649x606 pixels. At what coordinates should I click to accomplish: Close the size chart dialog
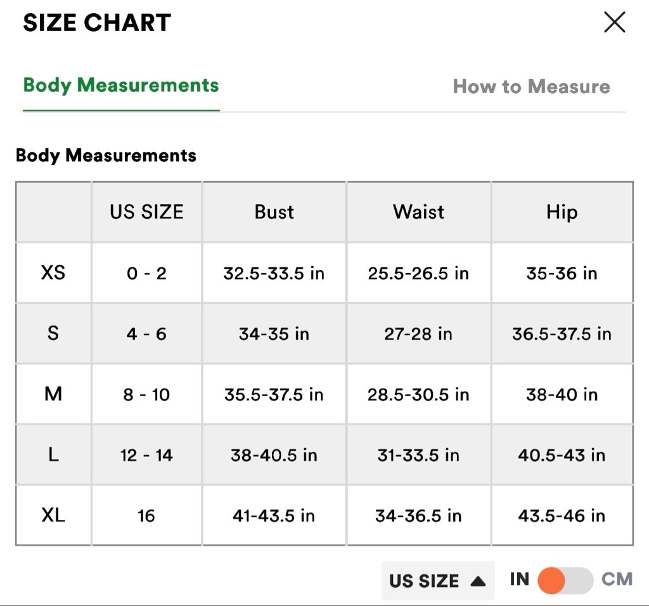[x=615, y=22]
